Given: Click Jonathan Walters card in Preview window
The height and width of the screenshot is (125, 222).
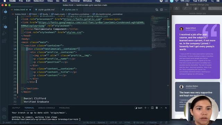Looking at the screenshot, I should (x=197, y=97).
